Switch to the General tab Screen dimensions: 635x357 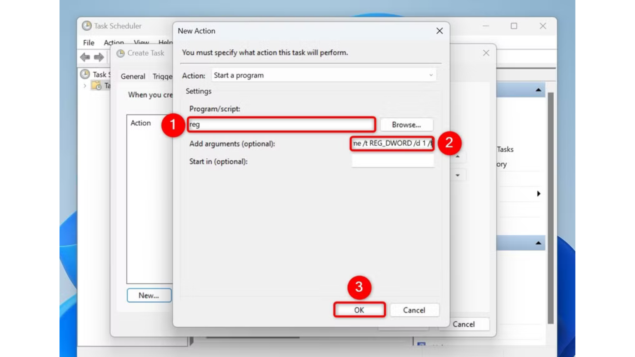pyautogui.click(x=133, y=76)
